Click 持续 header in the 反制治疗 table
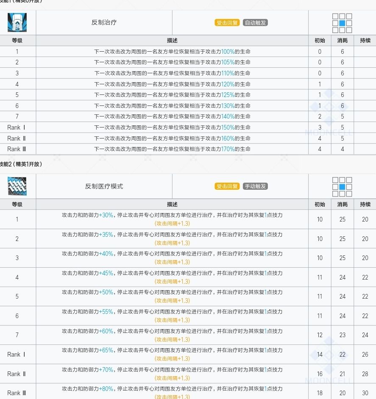 tap(365, 41)
